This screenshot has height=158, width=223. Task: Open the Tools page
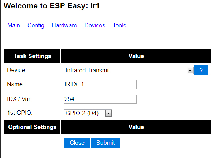coord(119,26)
